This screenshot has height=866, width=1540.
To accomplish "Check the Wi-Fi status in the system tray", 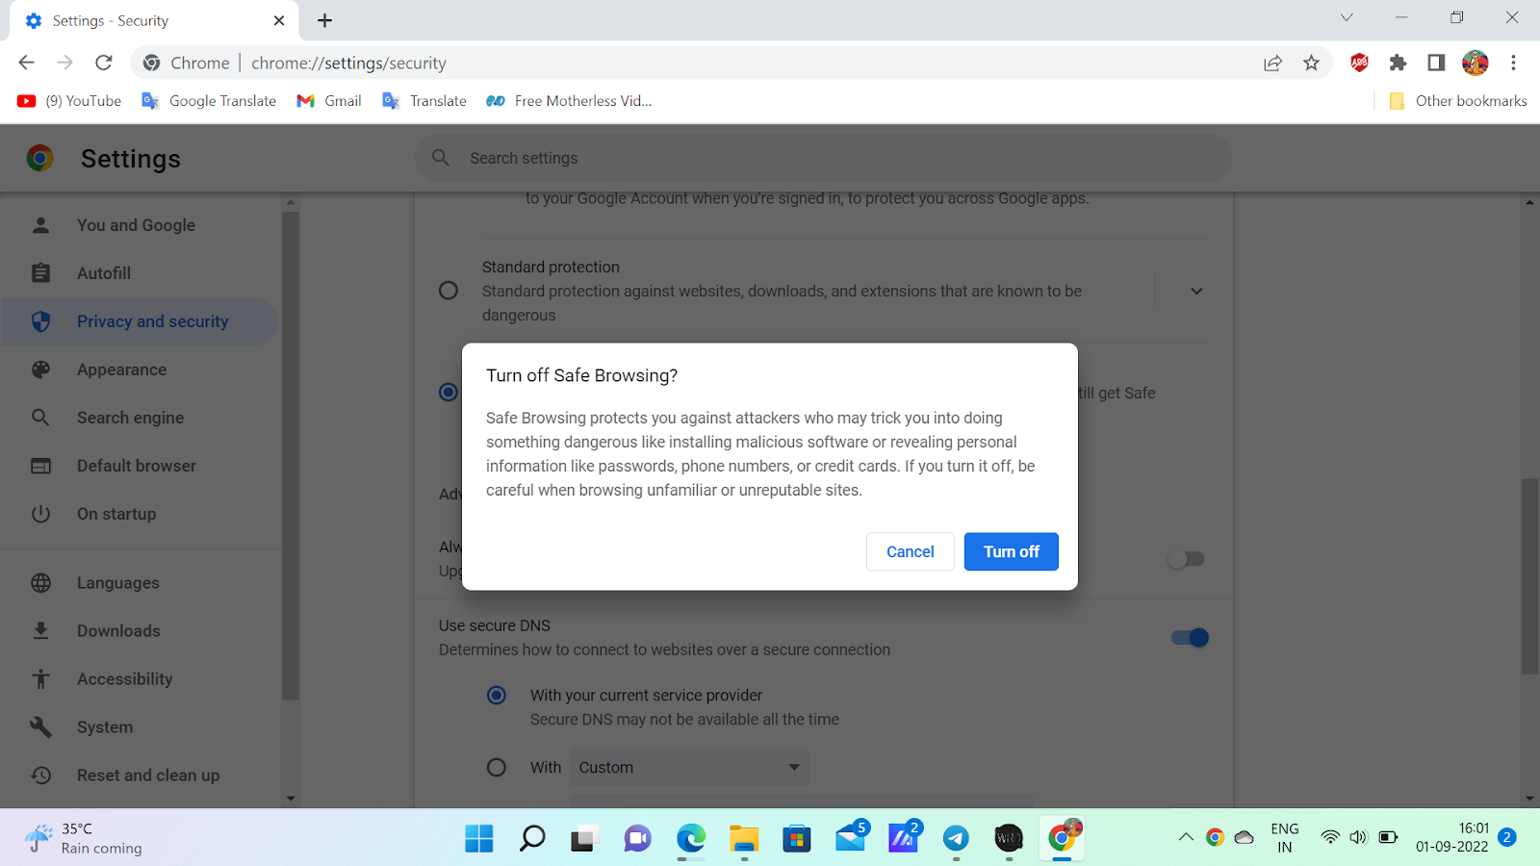I will click(1330, 837).
